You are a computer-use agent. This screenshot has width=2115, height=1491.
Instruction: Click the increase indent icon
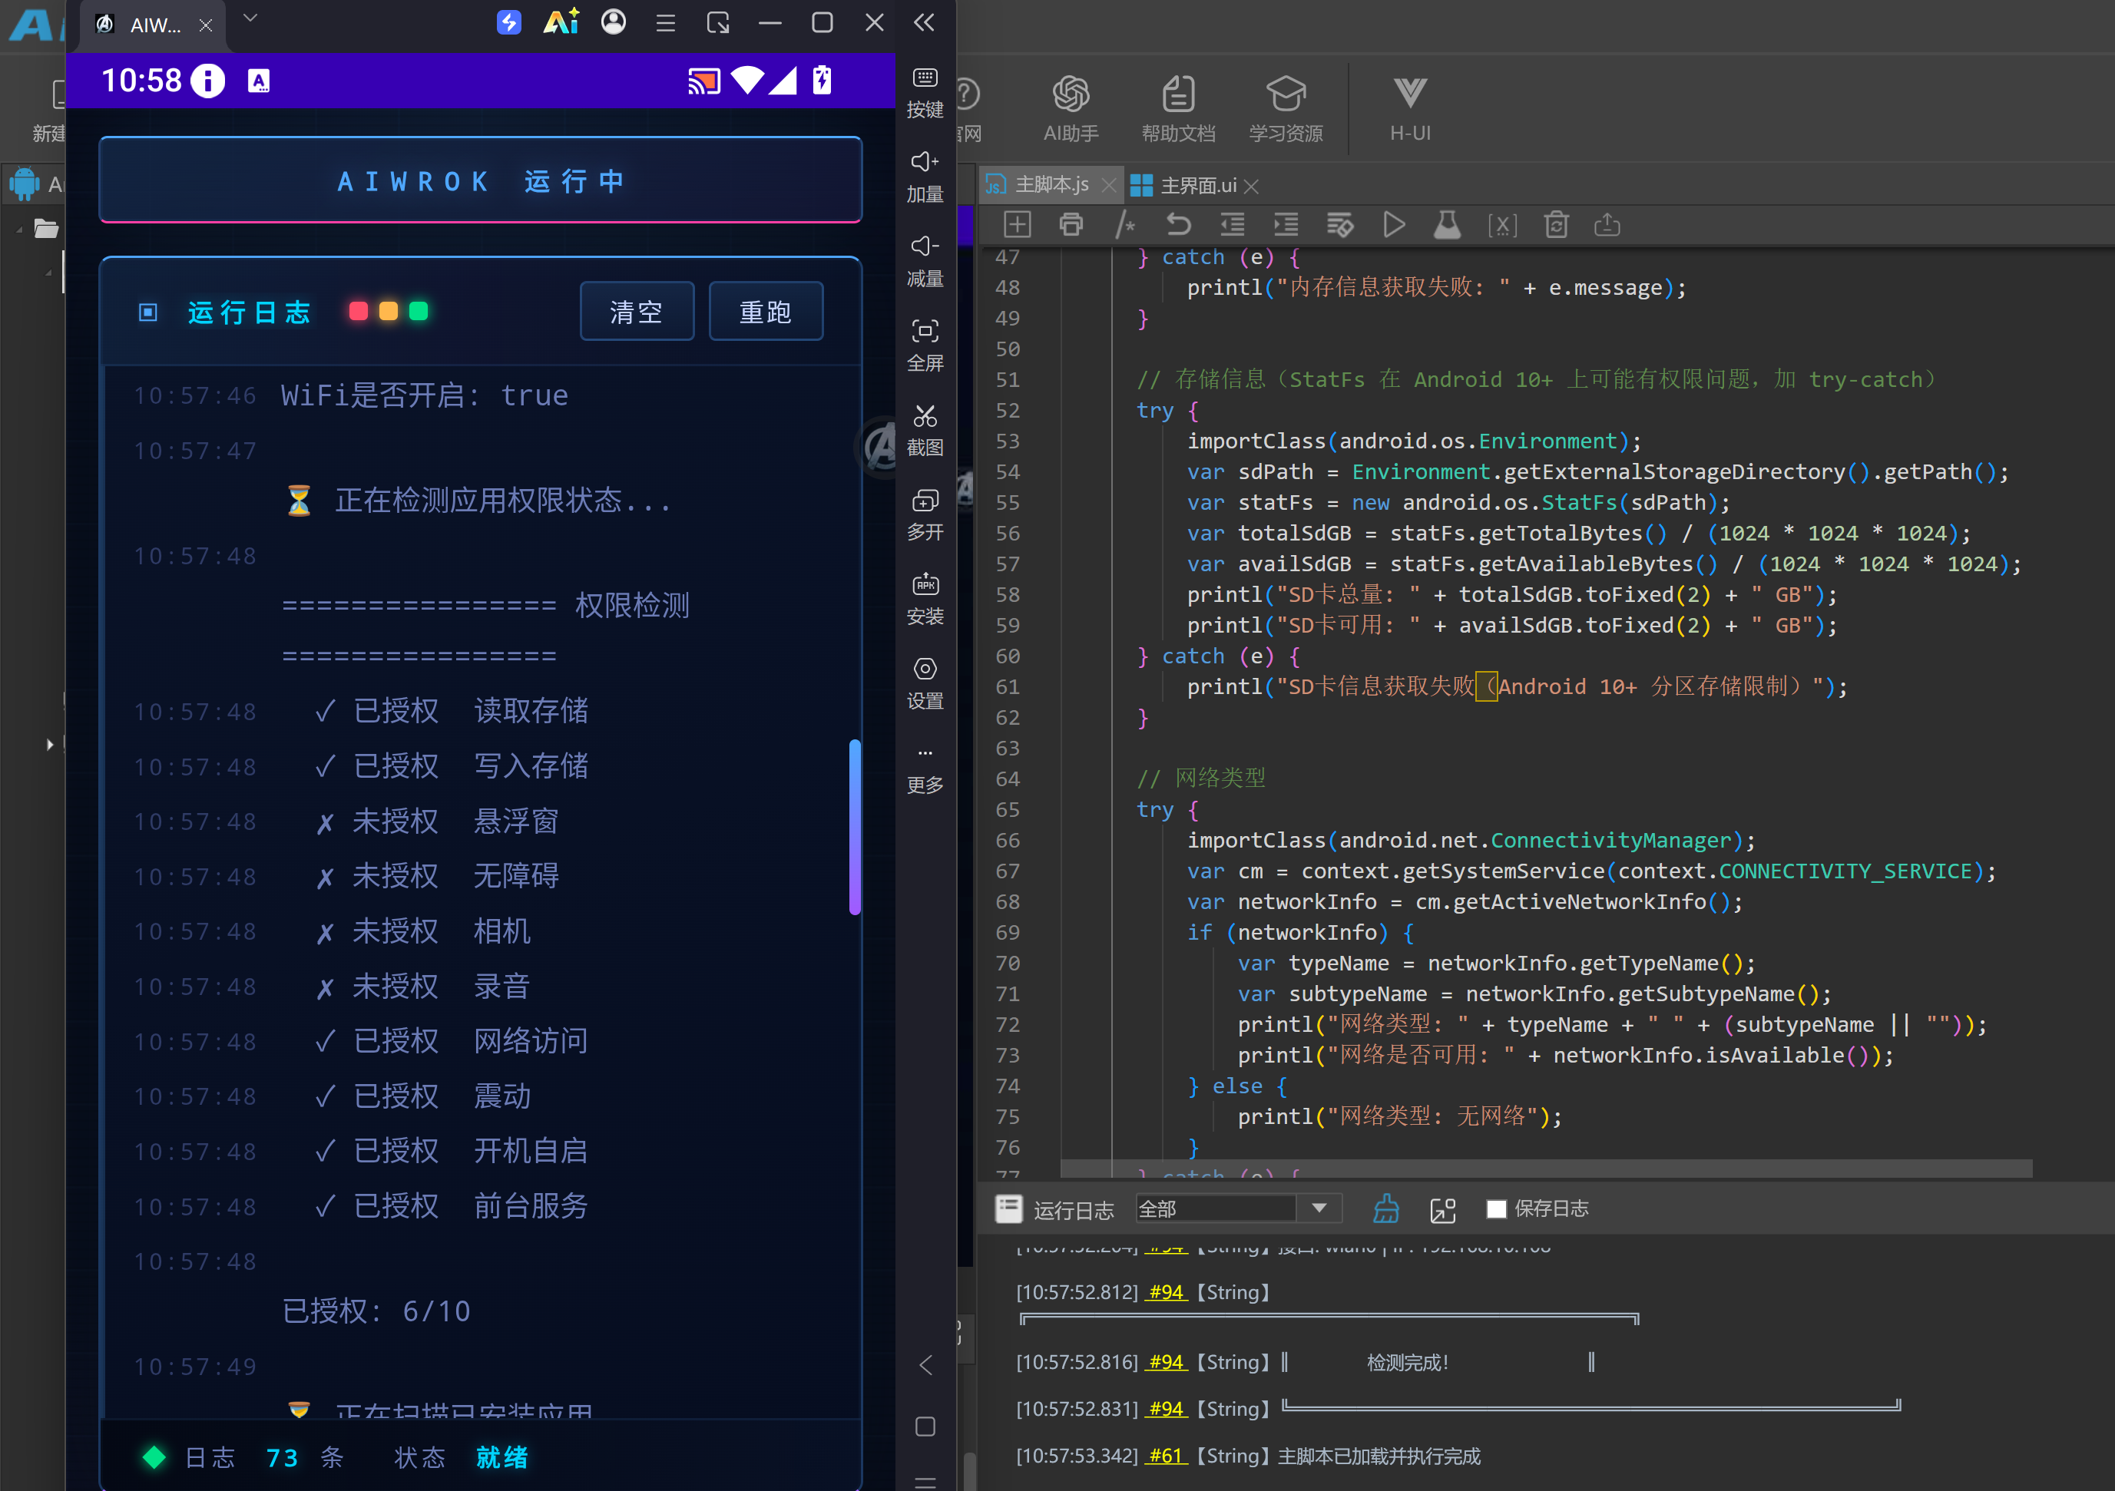1285,225
